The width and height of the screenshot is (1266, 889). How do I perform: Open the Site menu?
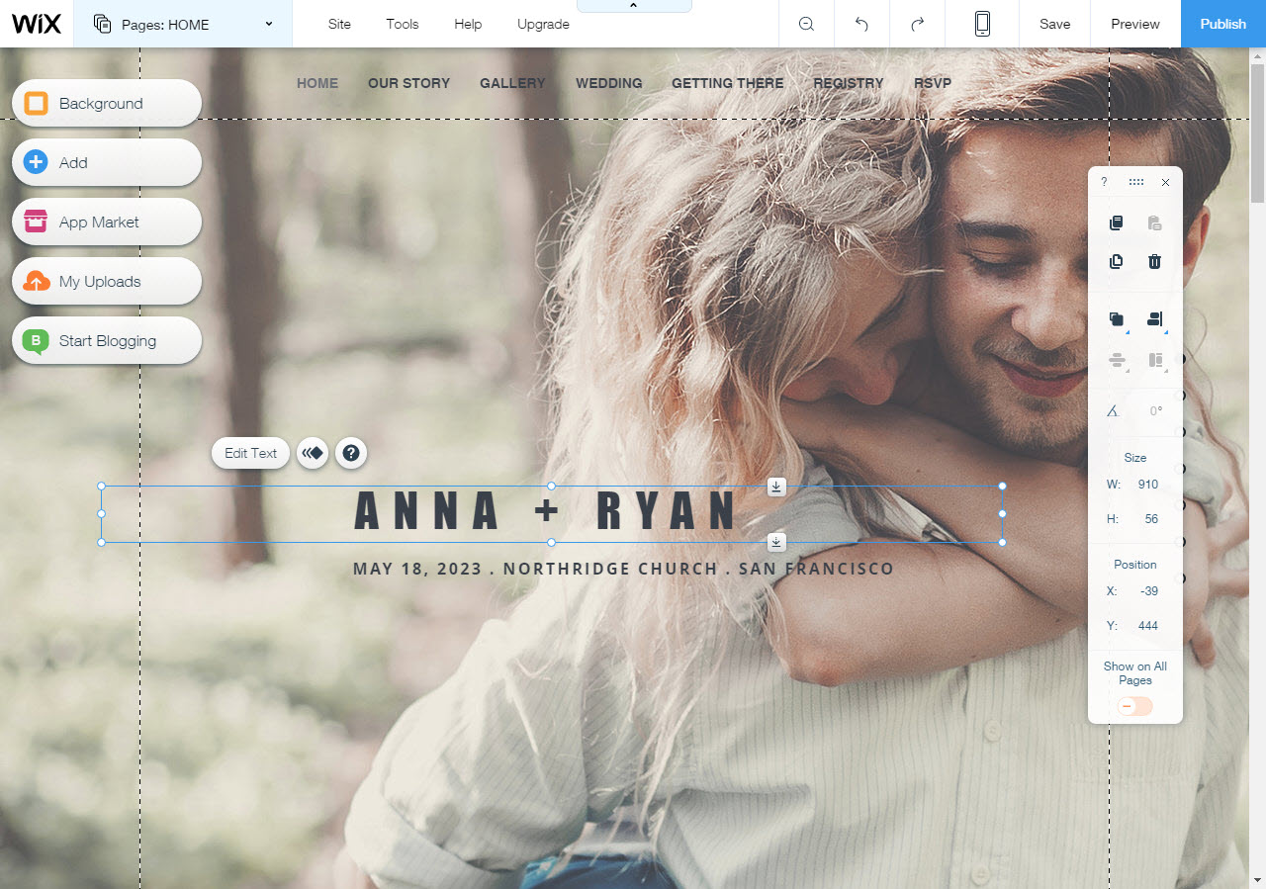point(339,24)
